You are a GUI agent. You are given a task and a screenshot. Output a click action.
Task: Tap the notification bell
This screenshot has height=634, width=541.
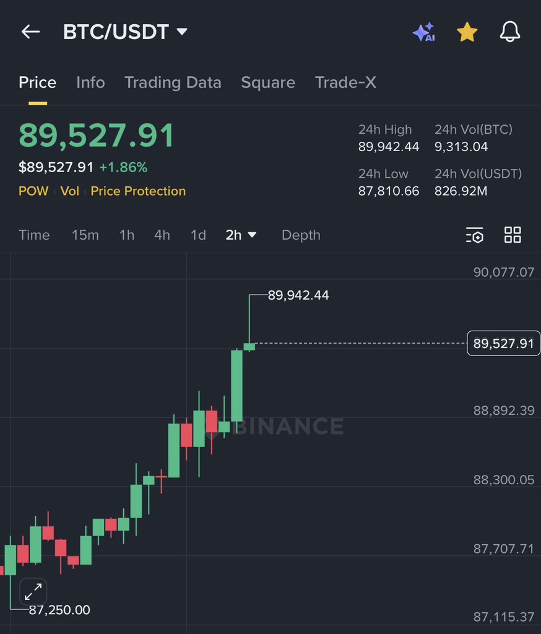(x=509, y=32)
